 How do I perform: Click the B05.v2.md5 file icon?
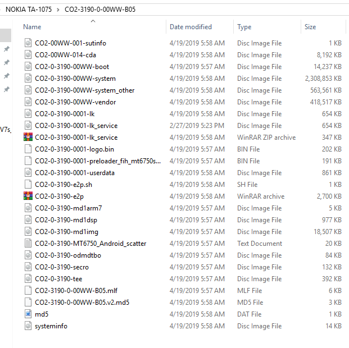pos(28,302)
